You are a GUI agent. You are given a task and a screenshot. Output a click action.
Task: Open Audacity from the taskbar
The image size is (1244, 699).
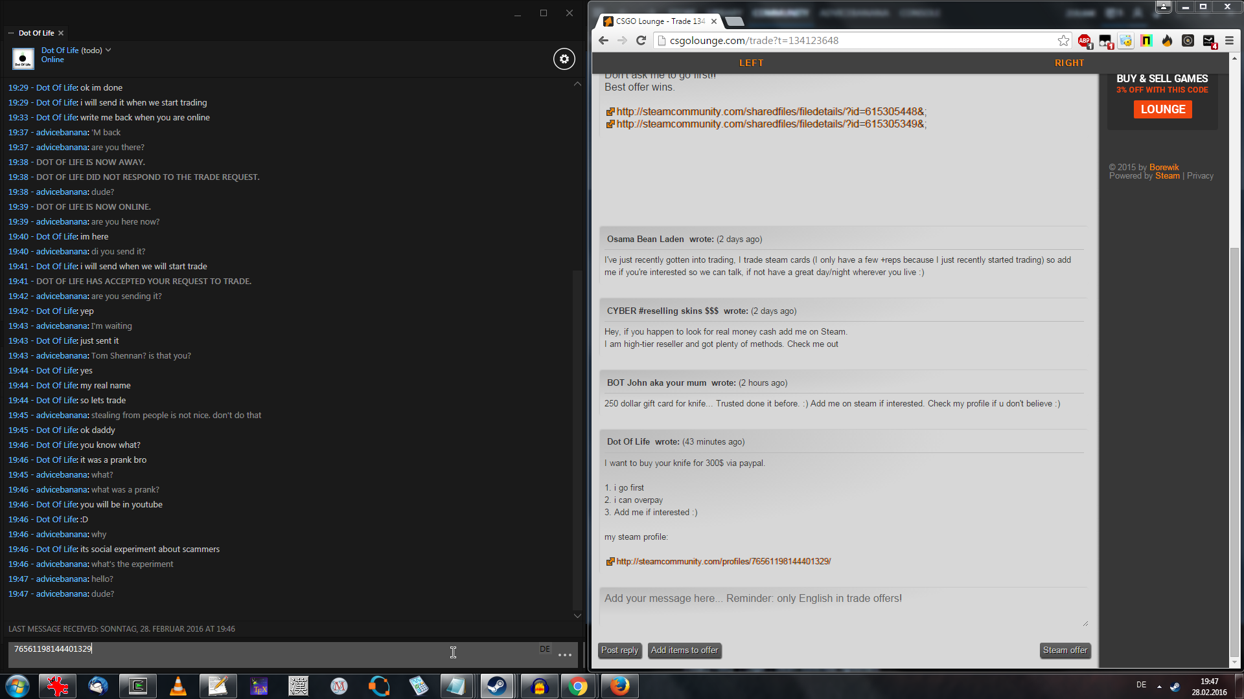[539, 686]
